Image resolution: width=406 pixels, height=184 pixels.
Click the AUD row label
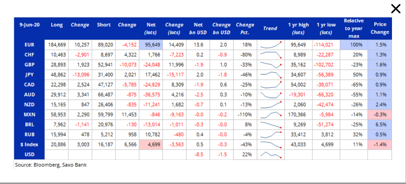click(30, 95)
